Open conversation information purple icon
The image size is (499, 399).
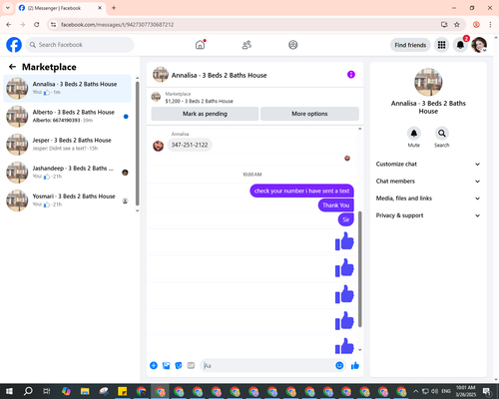tap(351, 75)
